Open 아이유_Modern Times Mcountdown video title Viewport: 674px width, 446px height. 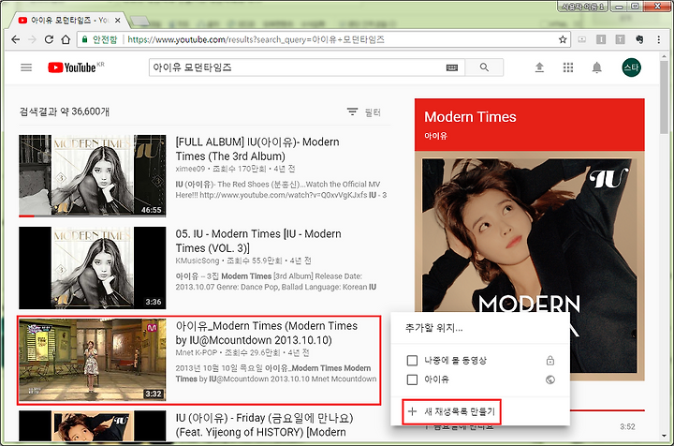pos(267,333)
